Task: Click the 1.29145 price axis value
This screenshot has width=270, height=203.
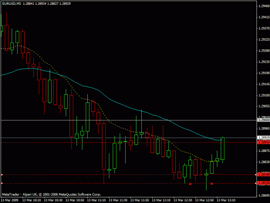Action: click(264, 84)
